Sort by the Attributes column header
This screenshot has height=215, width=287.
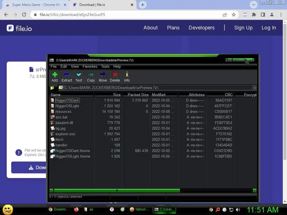[192, 95]
